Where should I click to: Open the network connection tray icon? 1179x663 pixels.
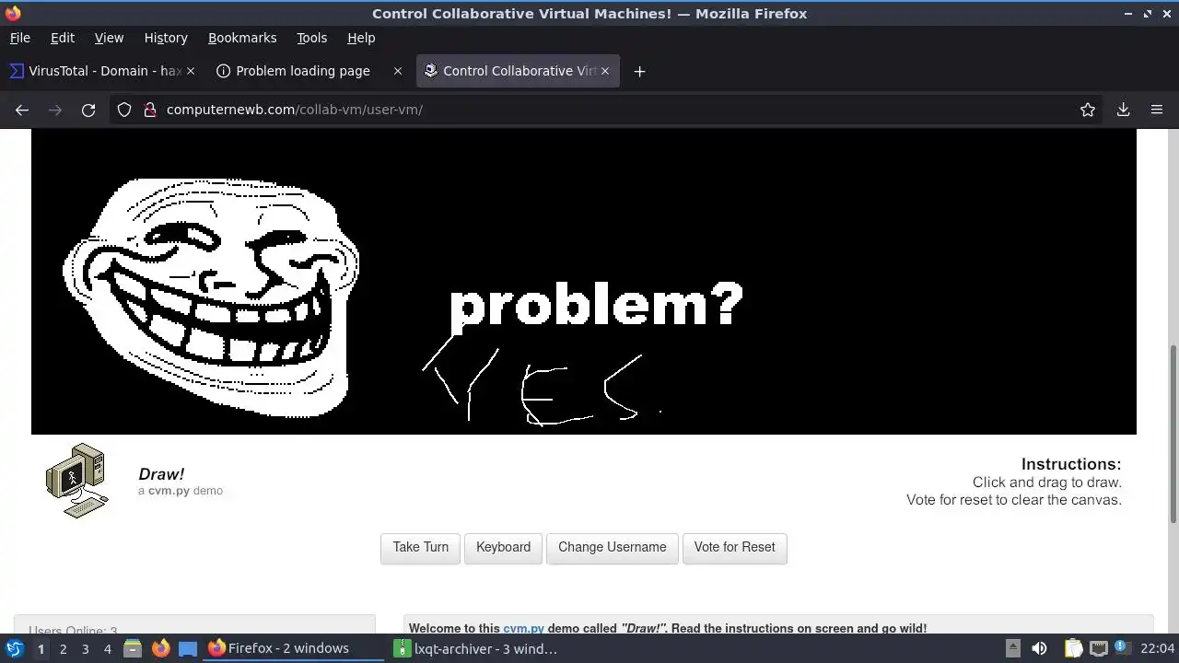pyautogui.click(x=1098, y=648)
